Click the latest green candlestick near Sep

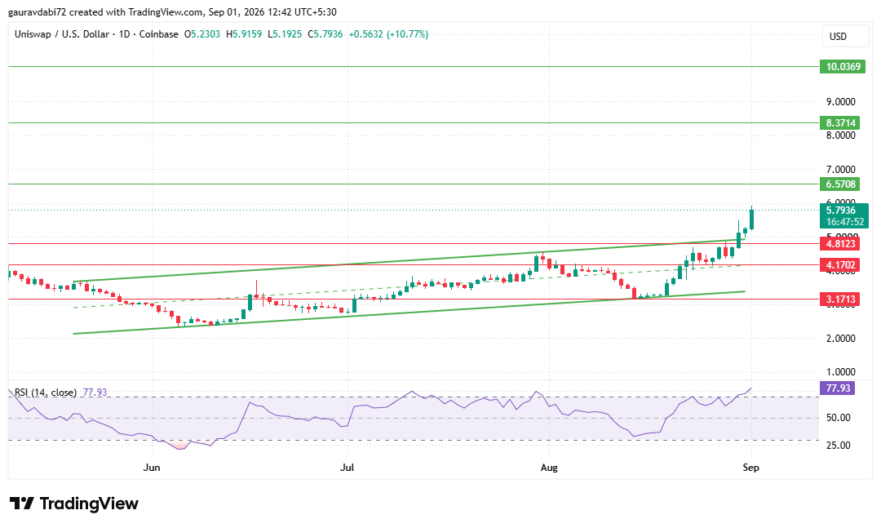pyautogui.click(x=752, y=220)
